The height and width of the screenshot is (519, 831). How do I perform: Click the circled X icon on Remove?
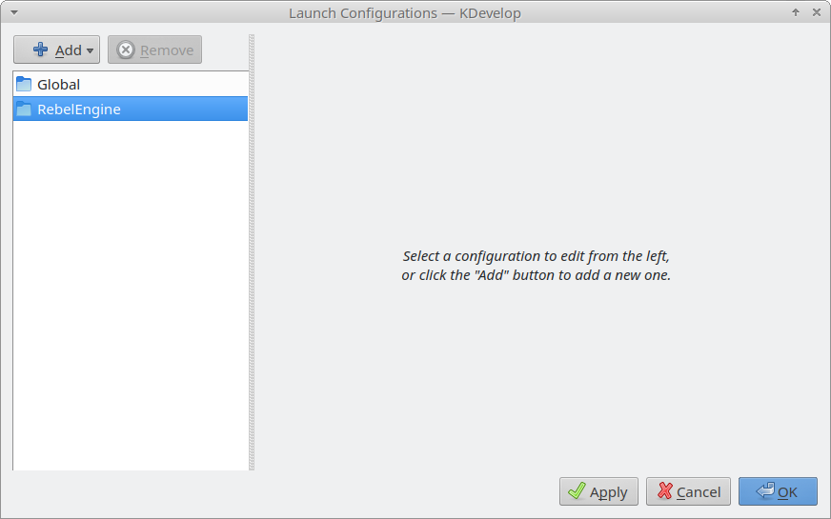(126, 50)
